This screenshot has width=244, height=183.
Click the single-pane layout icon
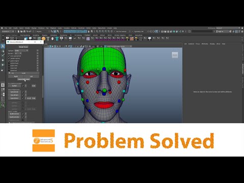click(x=3, y=85)
